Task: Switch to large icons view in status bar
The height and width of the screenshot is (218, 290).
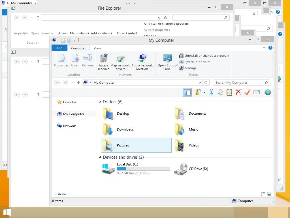Action: tap(270, 194)
